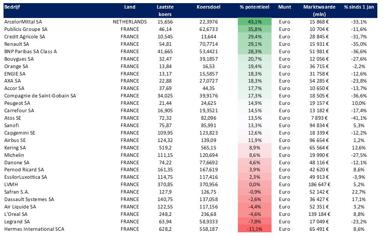Click the L'Oreal SA last price 248,2
The height and width of the screenshot is (237, 384).
pyautogui.click(x=165, y=214)
